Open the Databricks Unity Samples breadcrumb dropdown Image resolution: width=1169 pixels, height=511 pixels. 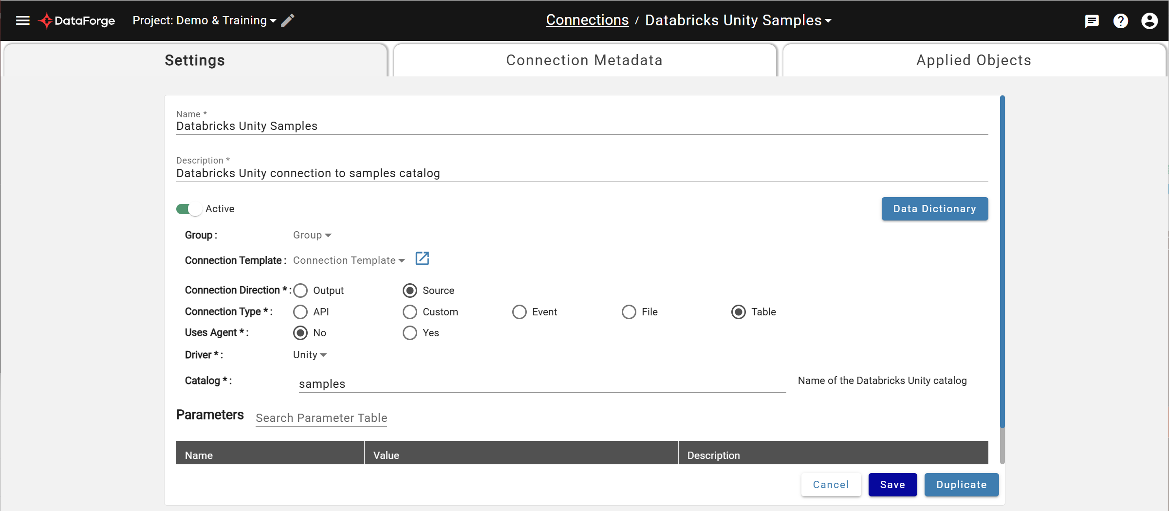coord(828,20)
